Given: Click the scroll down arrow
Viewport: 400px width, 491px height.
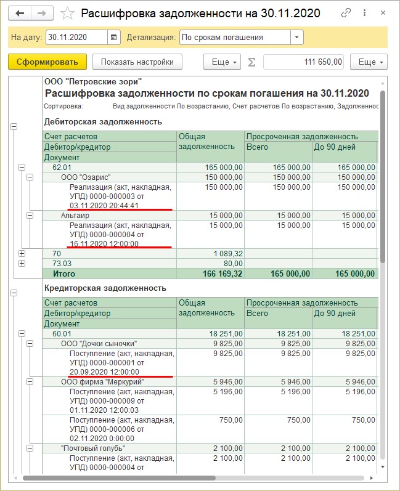Looking at the screenshot, I should pos(383,467).
